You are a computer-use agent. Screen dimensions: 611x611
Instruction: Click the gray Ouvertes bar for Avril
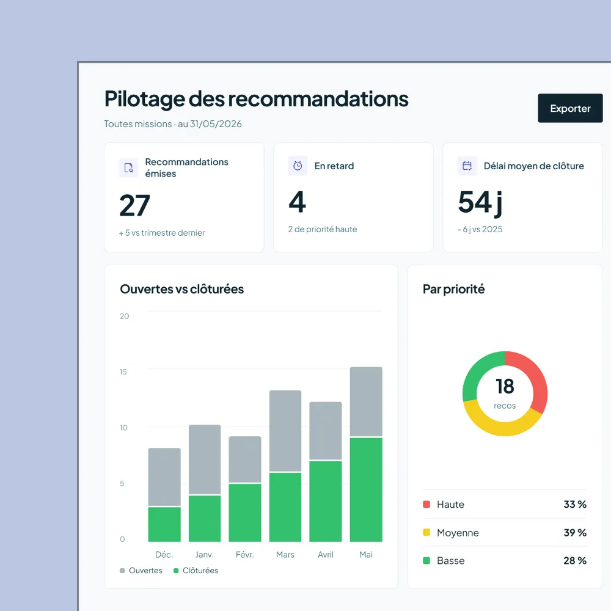(326, 431)
